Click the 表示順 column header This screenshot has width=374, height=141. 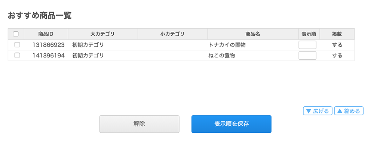309,34
